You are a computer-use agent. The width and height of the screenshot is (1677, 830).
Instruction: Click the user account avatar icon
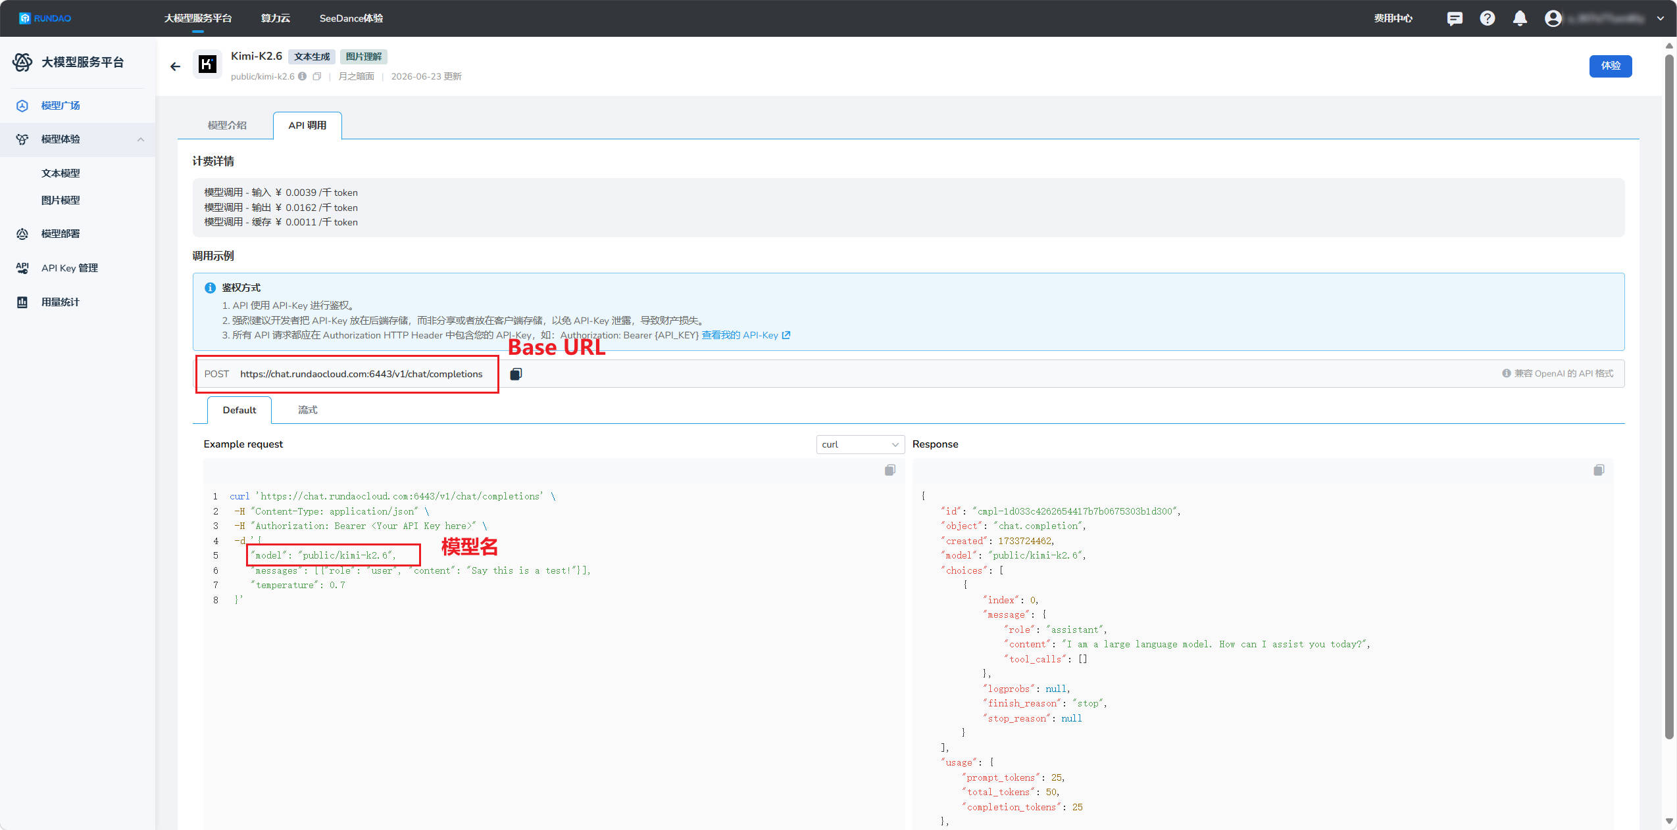pos(1553,18)
